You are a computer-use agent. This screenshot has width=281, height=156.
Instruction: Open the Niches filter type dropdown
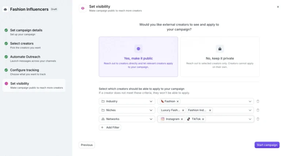[127, 110]
